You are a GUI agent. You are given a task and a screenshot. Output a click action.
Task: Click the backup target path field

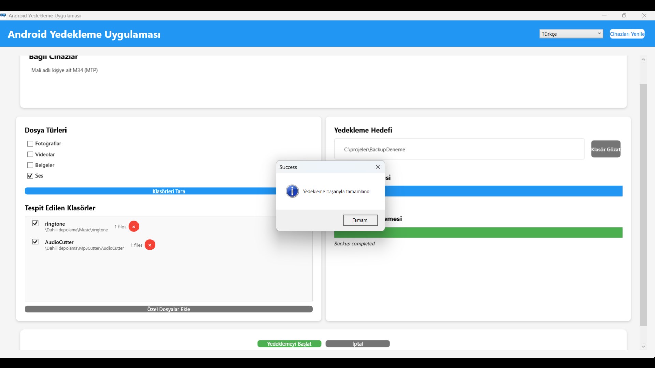459,149
